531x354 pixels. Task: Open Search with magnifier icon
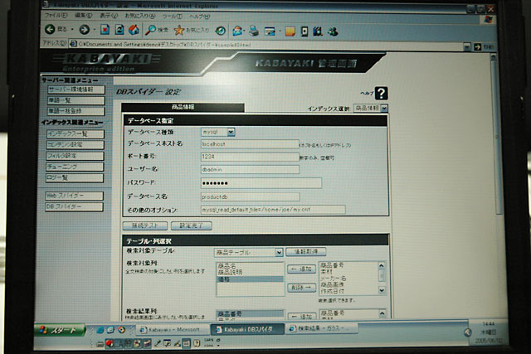click(x=150, y=30)
